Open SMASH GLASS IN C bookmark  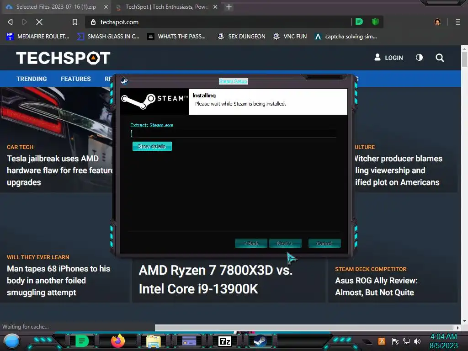click(x=108, y=37)
